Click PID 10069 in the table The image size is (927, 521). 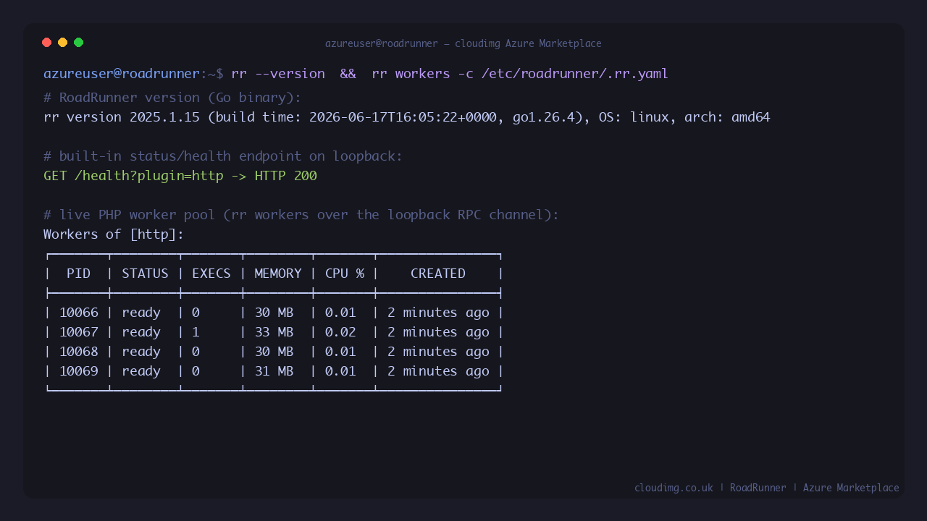(x=78, y=371)
